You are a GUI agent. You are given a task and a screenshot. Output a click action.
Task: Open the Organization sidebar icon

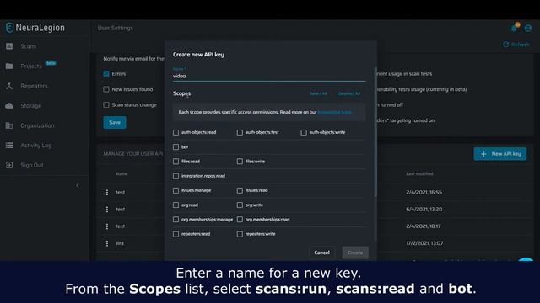[x=9, y=125]
